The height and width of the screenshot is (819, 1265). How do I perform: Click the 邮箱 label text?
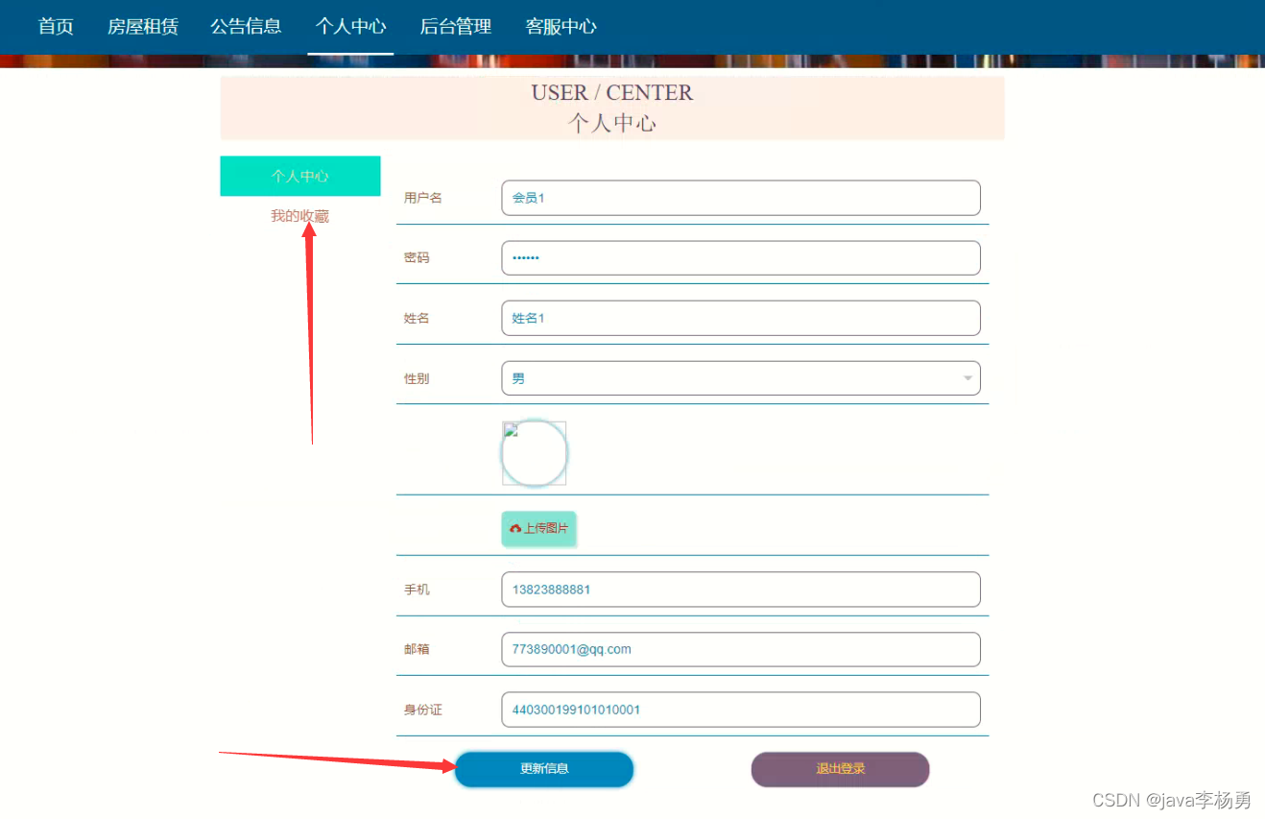417,649
